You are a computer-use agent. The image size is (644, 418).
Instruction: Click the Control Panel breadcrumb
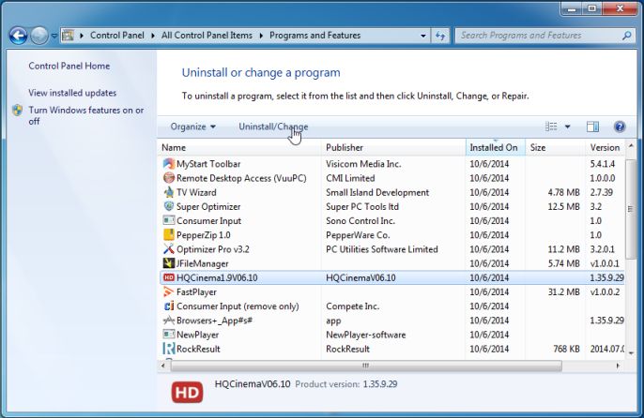(x=117, y=36)
